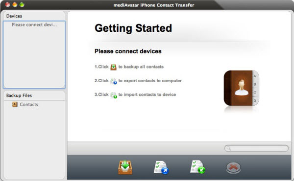The width and height of the screenshot is (294, 181).
Task: Click the small backup icon in step 1
Action: pos(114,67)
